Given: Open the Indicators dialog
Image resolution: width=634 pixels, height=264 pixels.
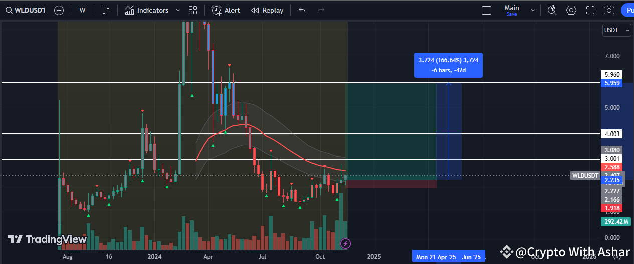Looking at the screenshot, I should coord(147,10).
